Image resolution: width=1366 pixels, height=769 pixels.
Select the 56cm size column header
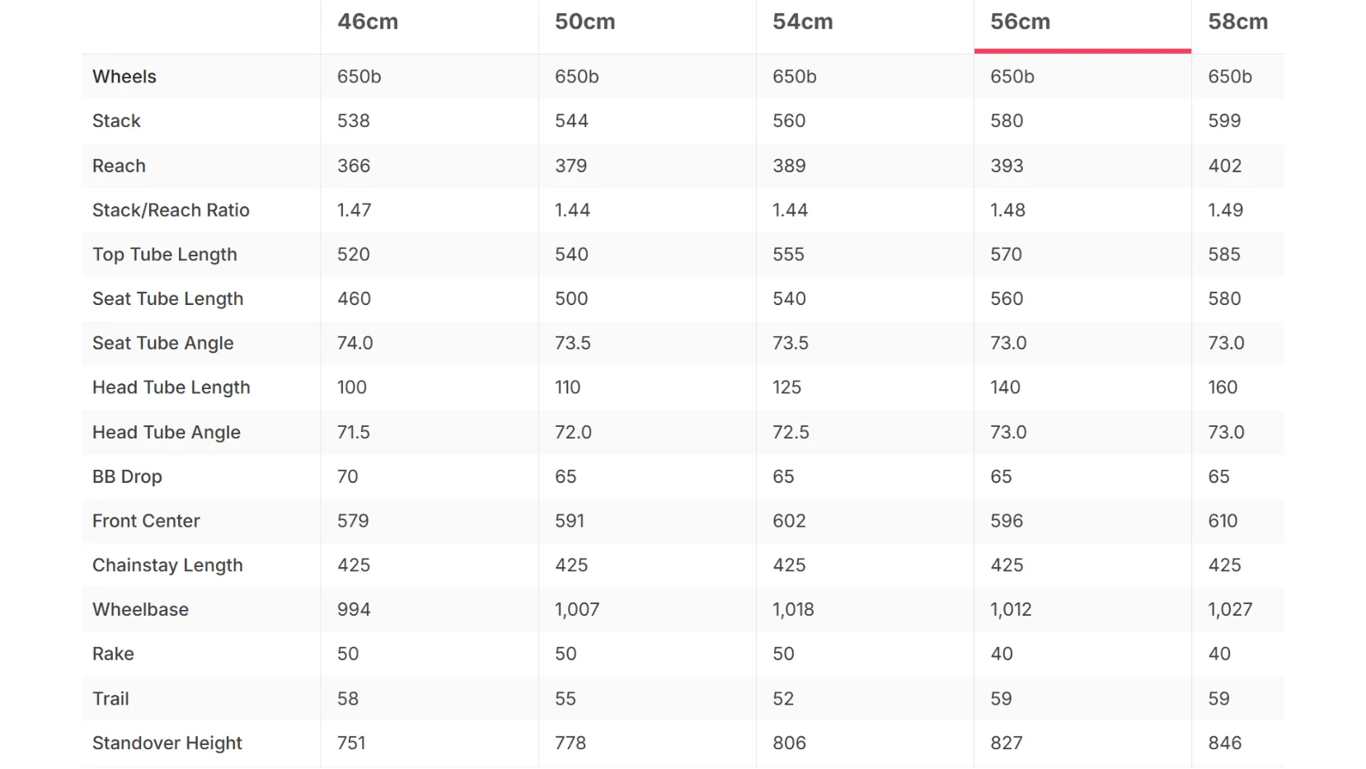1021,22
